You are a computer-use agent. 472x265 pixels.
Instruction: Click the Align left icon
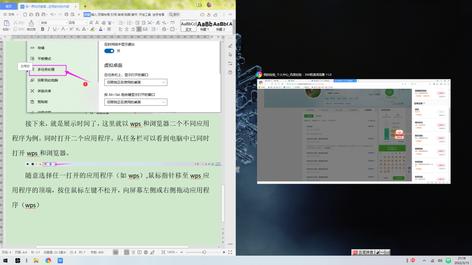tap(120, 29)
